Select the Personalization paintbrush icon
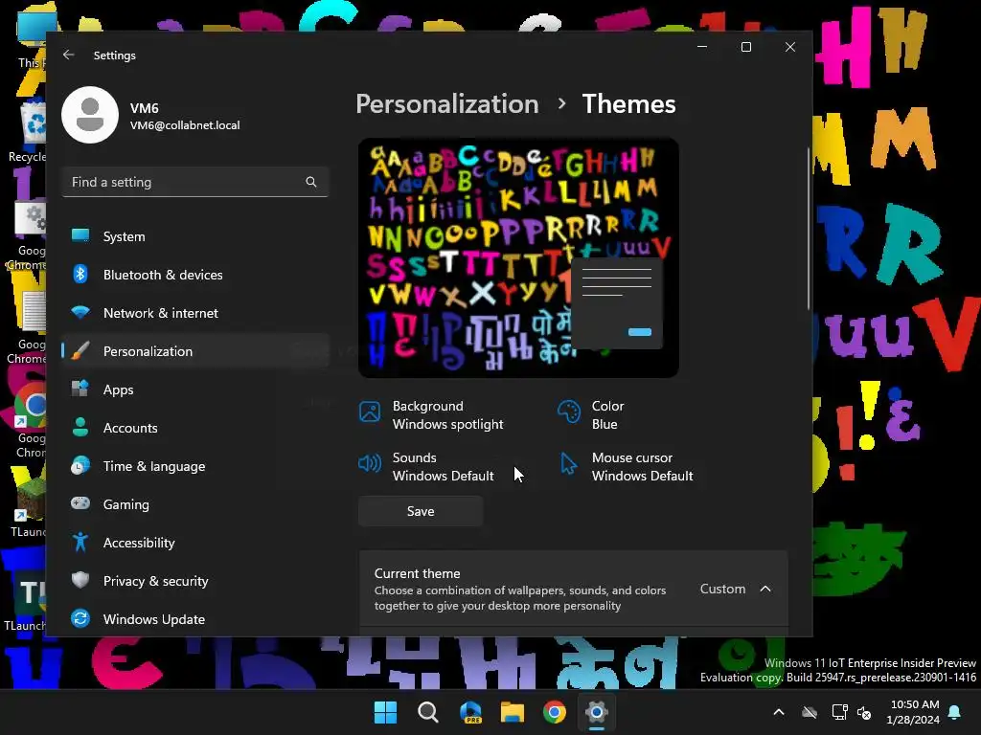Screen dimensions: 981x735 80,350
